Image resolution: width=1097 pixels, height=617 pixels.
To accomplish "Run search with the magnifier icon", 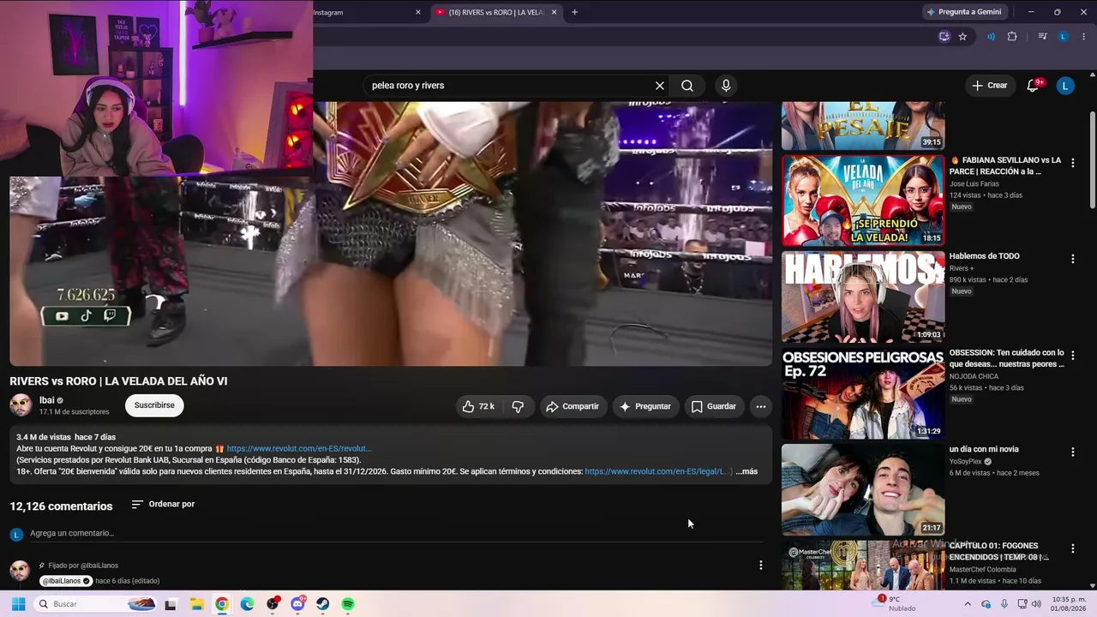I will tap(687, 86).
